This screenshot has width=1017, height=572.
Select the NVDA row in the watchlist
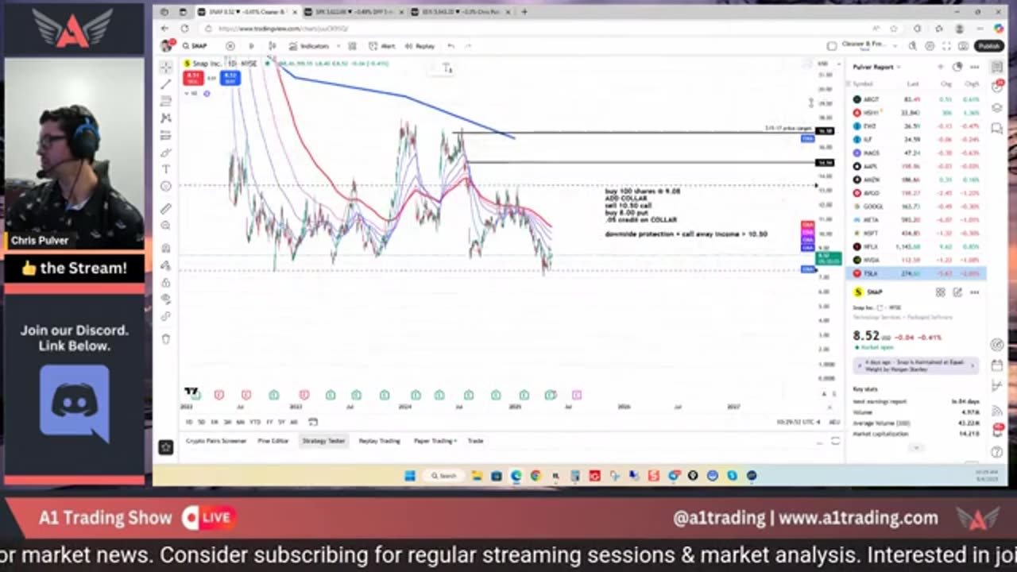pos(917,260)
